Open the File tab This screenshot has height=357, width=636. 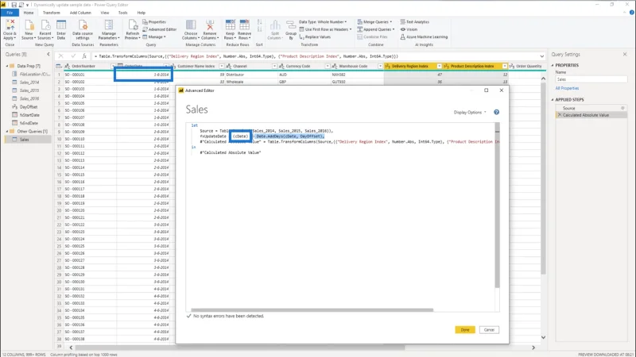(x=10, y=13)
